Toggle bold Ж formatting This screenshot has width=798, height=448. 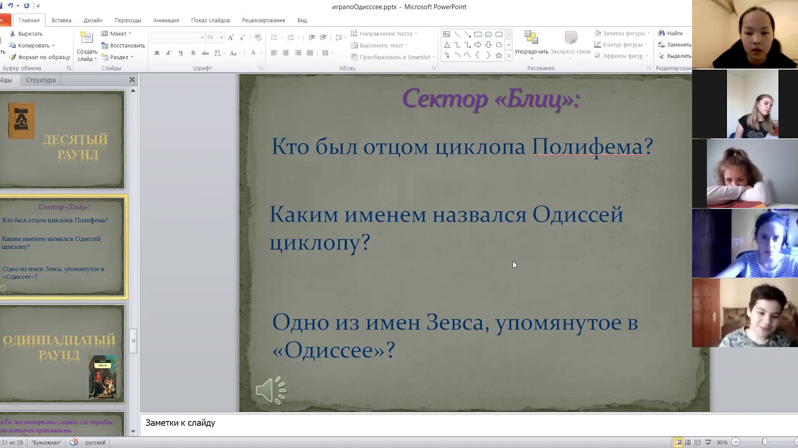click(x=156, y=53)
